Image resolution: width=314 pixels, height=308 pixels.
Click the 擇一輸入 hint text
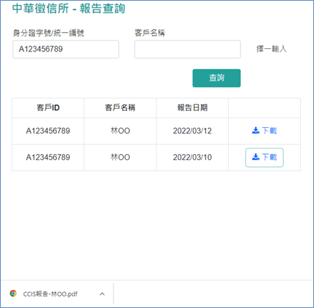(271, 49)
